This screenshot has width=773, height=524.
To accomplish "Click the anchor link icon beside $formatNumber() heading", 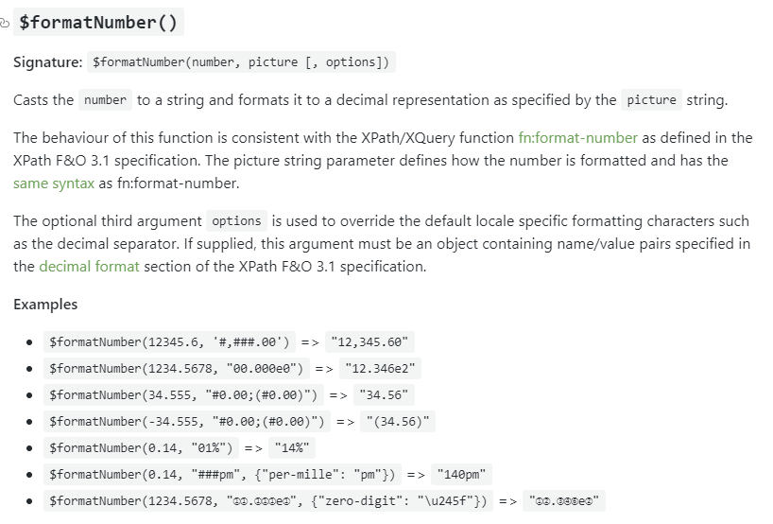I will pyautogui.click(x=4, y=23).
